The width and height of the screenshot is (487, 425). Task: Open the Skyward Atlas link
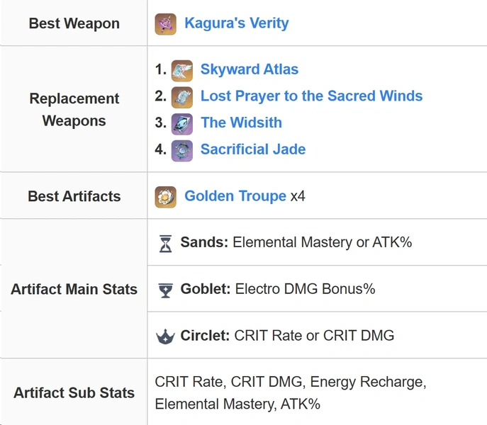coord(250,69)
